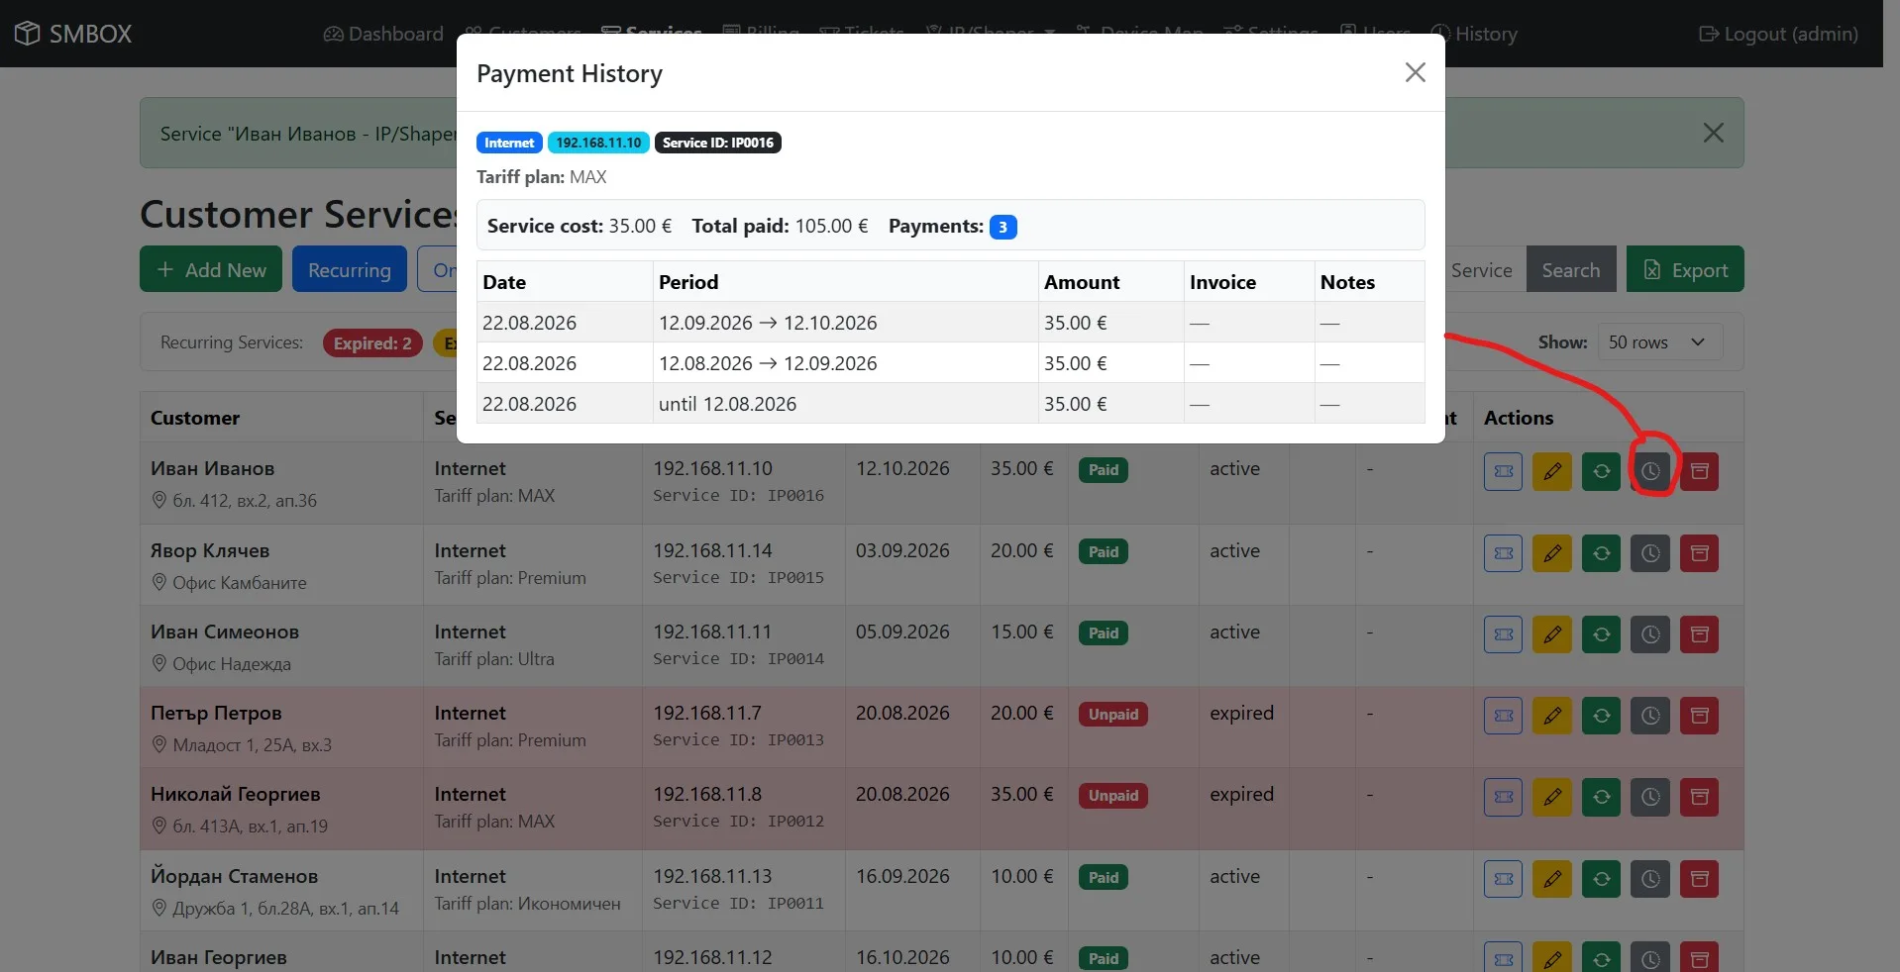Add a new customer service
The width and height of the screenshot is (1900, 972).
click(x=211, y=269)
